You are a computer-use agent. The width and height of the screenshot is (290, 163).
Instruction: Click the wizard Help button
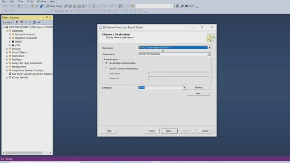pos(109,131)
